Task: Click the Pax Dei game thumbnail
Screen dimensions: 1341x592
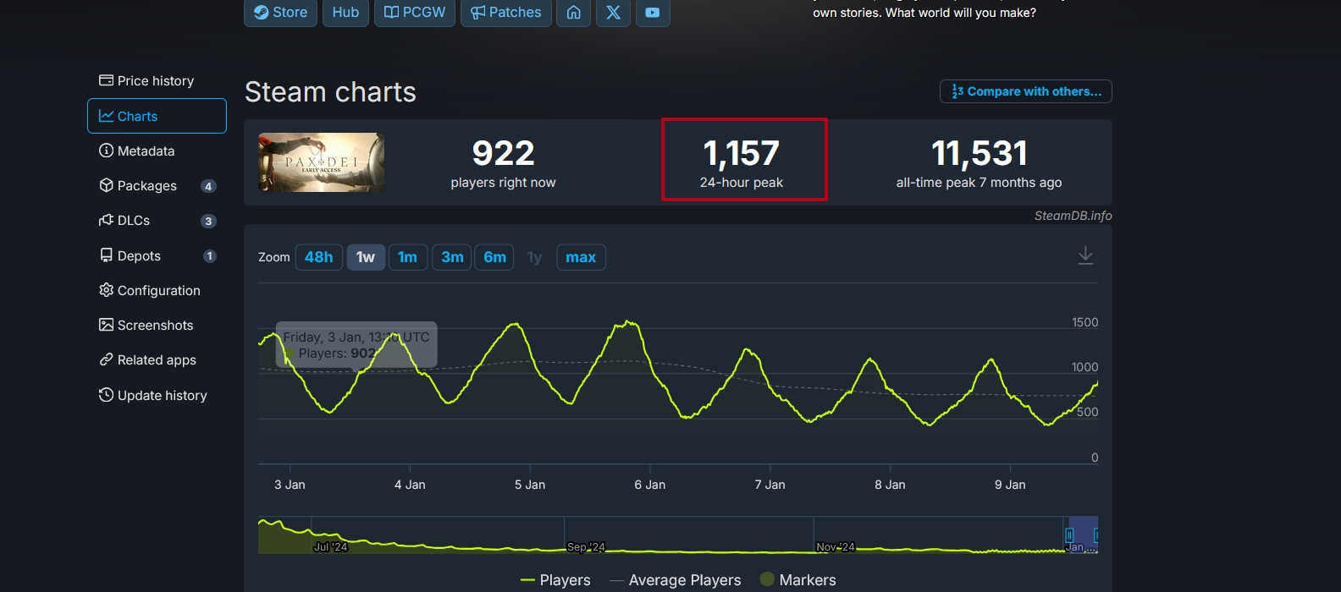Action: pos(321,162)
